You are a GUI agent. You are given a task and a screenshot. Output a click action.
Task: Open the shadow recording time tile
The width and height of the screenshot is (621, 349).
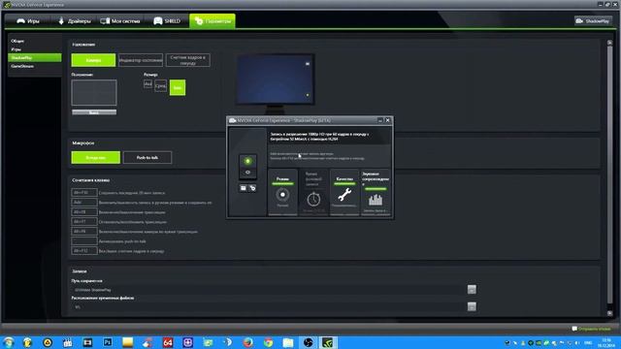tap(313, 192)
